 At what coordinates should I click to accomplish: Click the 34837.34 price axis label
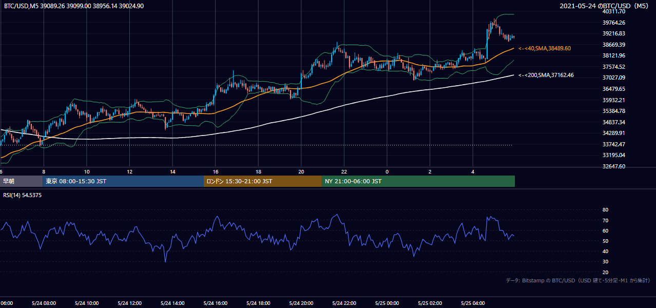614,122
